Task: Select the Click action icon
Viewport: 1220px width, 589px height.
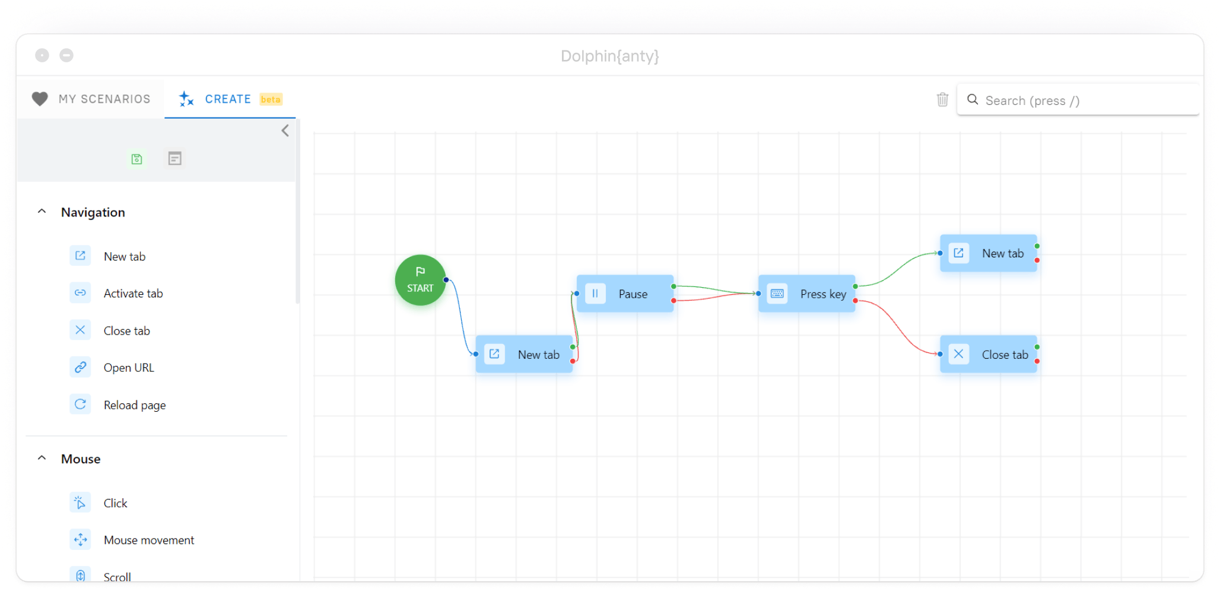Action: click(x=80, y=503)
